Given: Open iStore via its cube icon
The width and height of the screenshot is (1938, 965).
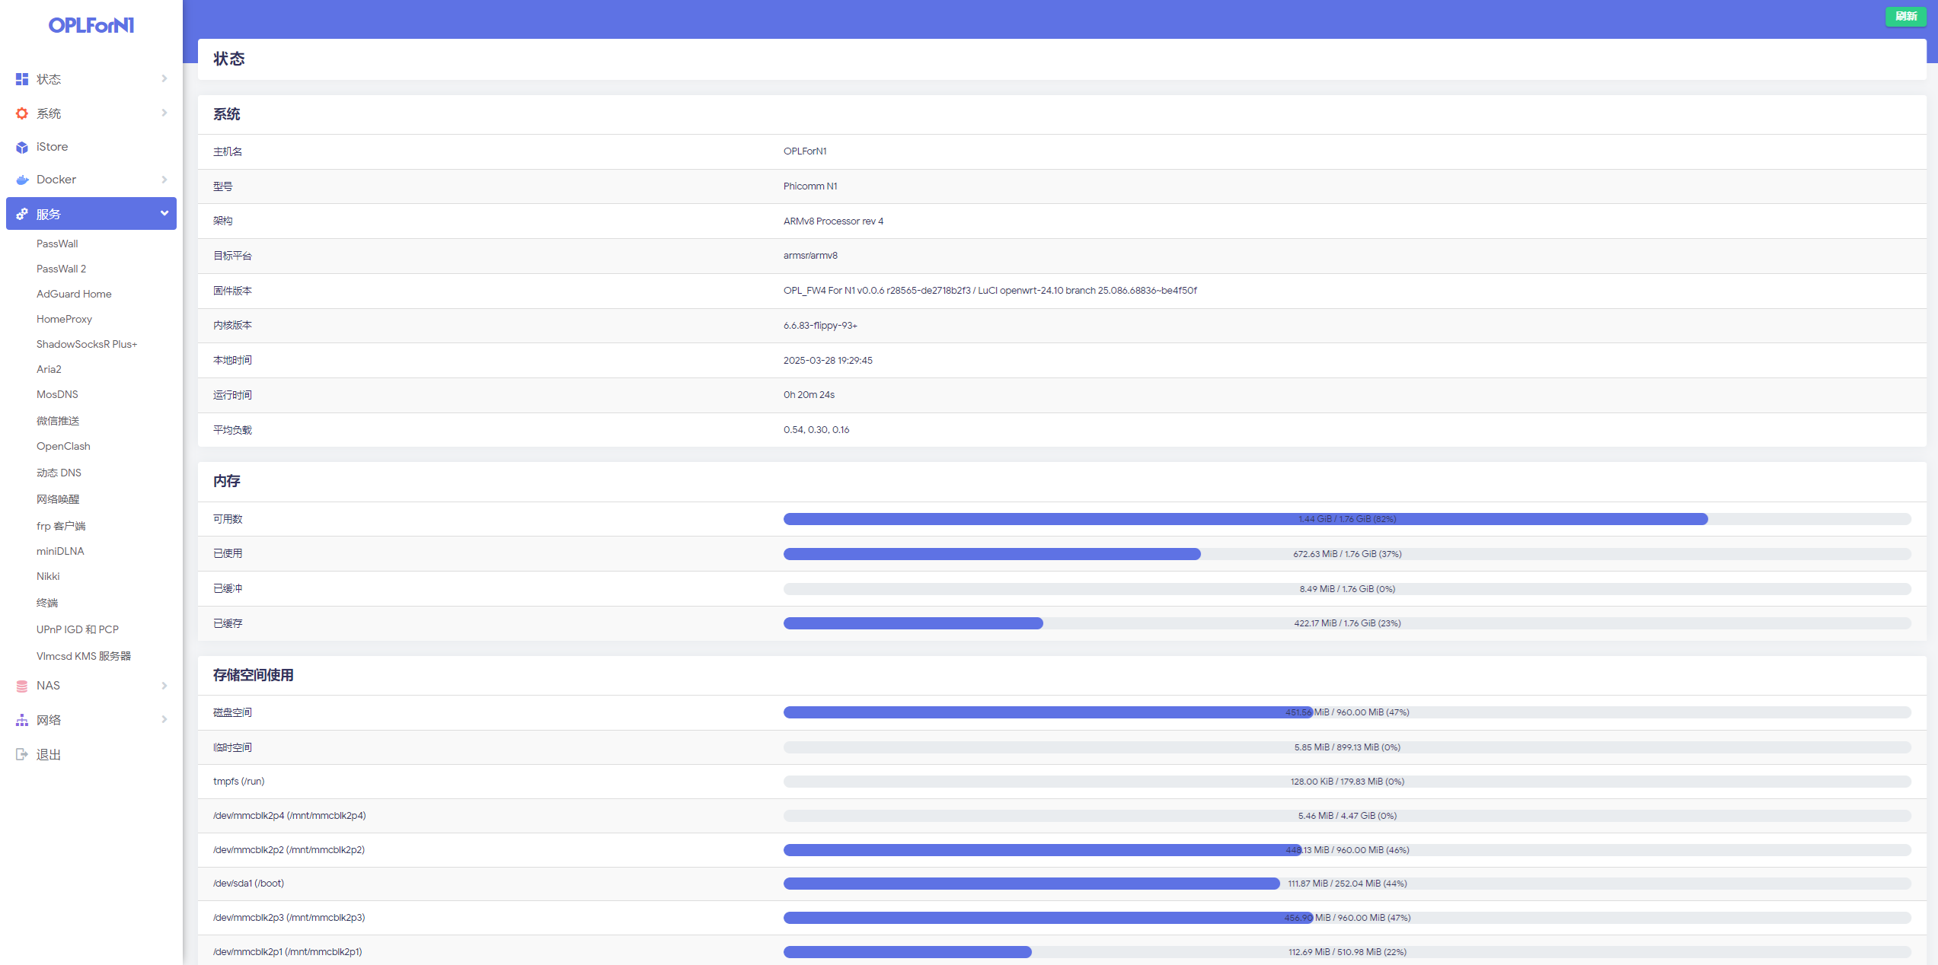Looking at the screenshot, I should pyautogui.click(x=21, y=147).
